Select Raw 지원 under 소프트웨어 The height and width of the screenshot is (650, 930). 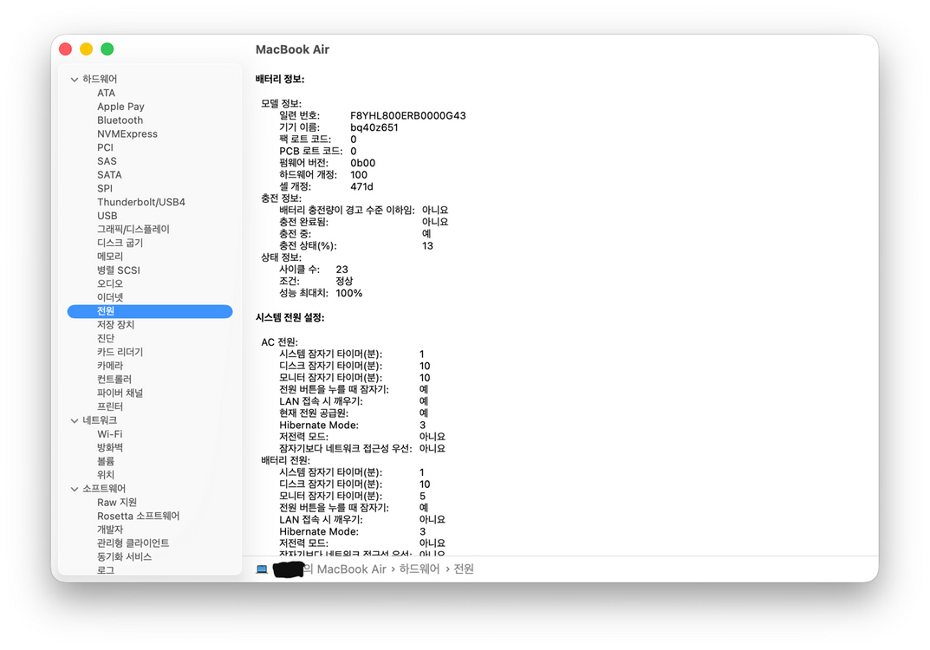click(117, 503)
